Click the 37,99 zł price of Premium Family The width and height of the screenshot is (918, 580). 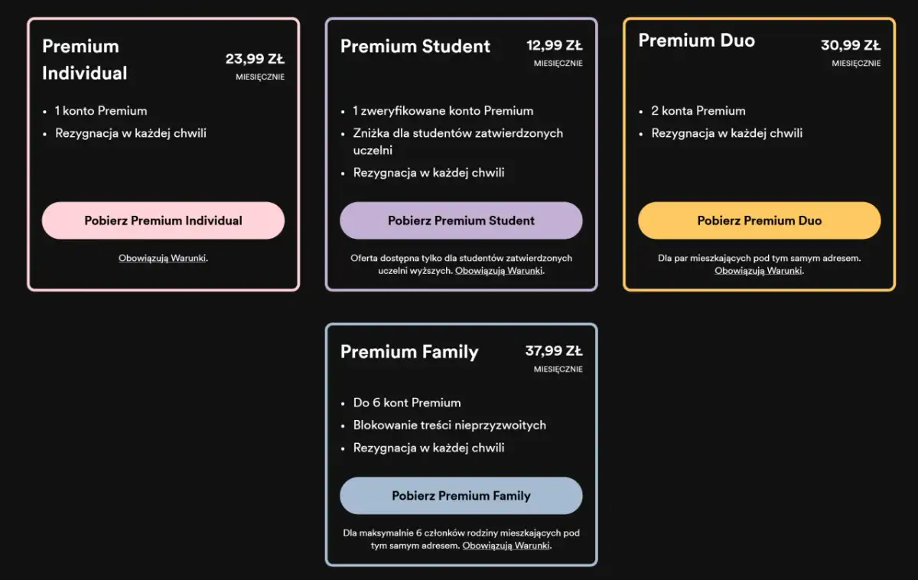(552, 350)
